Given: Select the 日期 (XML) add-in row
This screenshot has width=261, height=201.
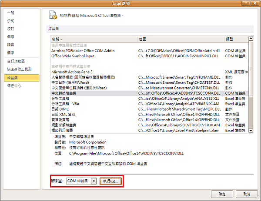Looking at the screenshot, I should pyautogui.click(x=149, y=109).
